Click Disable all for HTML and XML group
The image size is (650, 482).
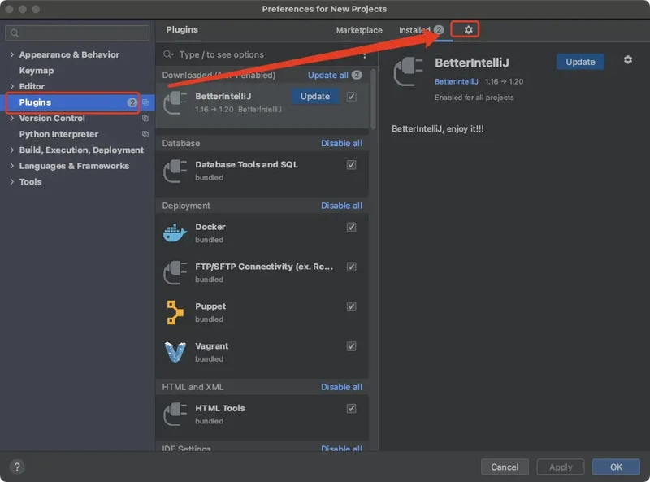click(x=341, y=387)
